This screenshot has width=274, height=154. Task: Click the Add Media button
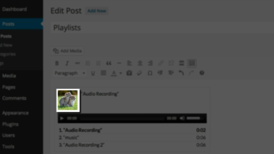[67, 51]
